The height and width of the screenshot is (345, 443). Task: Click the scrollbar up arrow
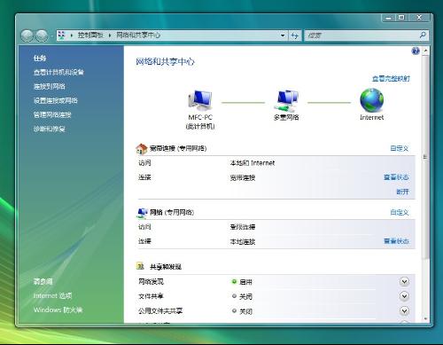(x=425, y=51)
